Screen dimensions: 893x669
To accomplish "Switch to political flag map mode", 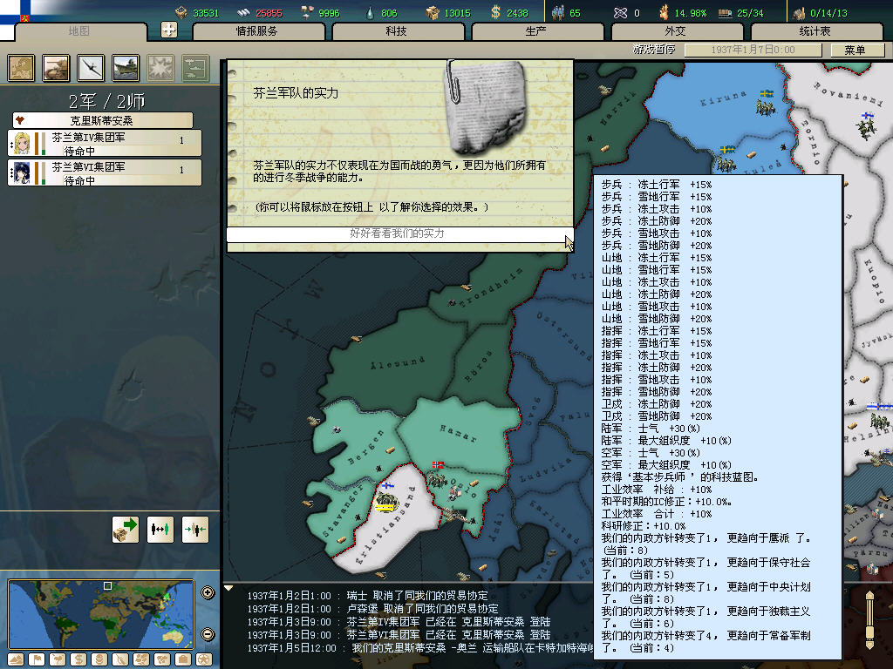I will pyautogui.click(x=36, y=659).
